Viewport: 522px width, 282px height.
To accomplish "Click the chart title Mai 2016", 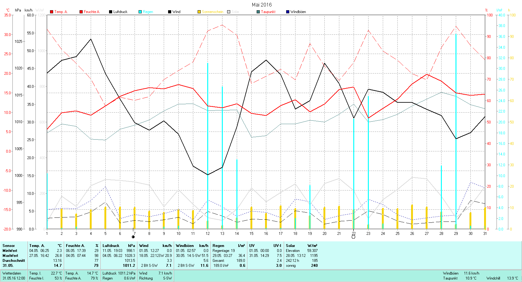I will click(262, 5).
